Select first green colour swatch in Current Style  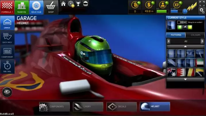click(180, 27)
